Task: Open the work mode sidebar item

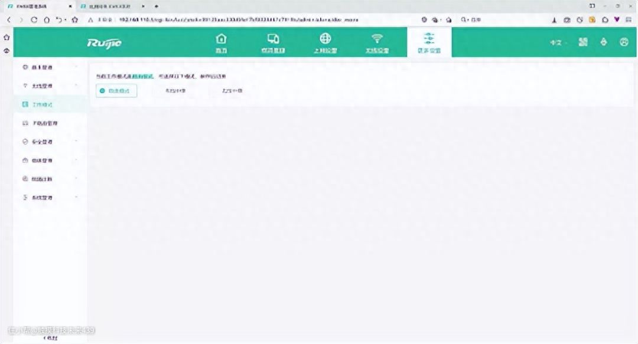Action: pyautogui.click(x=42, y=104)
